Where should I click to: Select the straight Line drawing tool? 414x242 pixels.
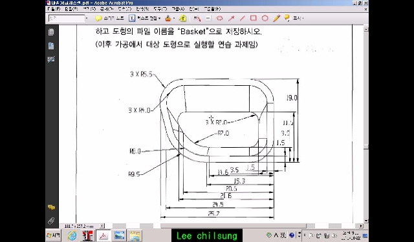coord(242,18)
